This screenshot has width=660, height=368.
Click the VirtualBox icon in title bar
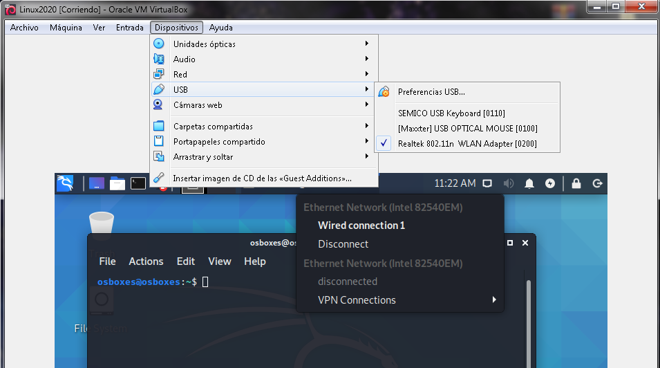point(10,9)
